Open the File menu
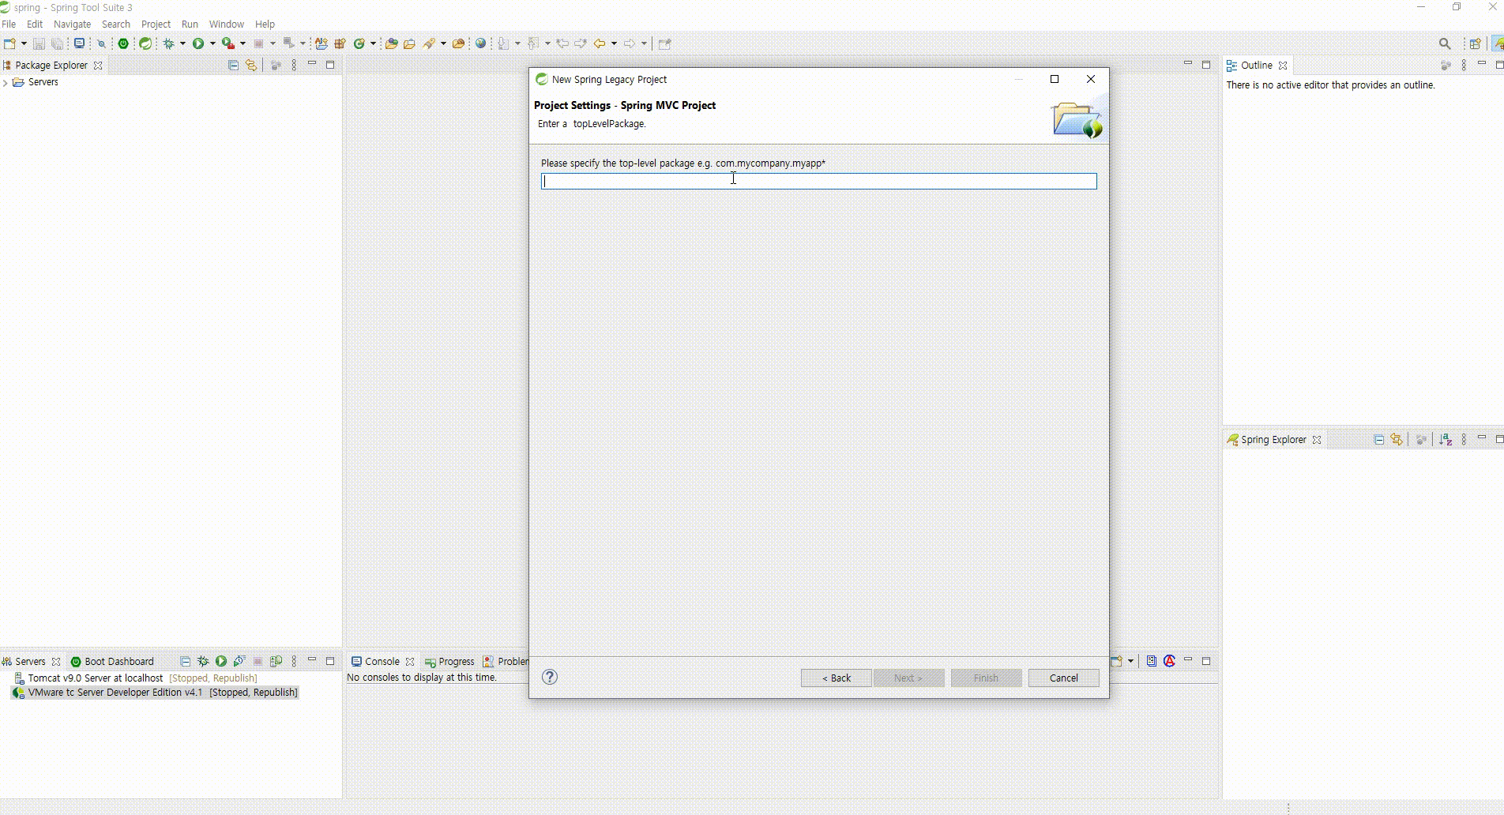 point(9,24)
